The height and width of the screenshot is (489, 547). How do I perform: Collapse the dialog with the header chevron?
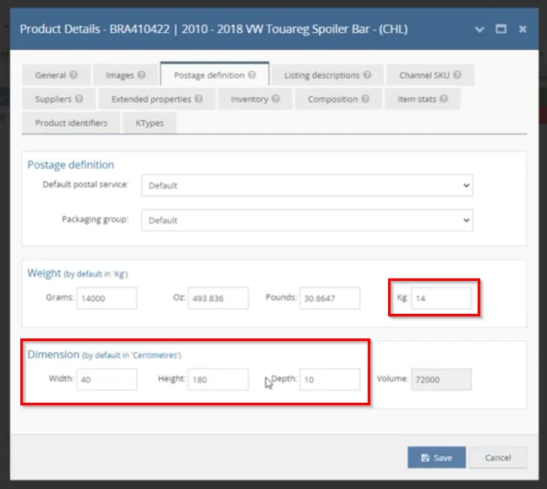479,30
